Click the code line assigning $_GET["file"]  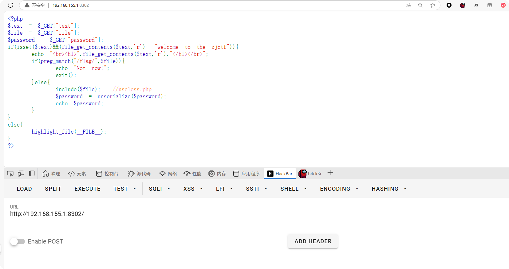(x=44, y=33)
